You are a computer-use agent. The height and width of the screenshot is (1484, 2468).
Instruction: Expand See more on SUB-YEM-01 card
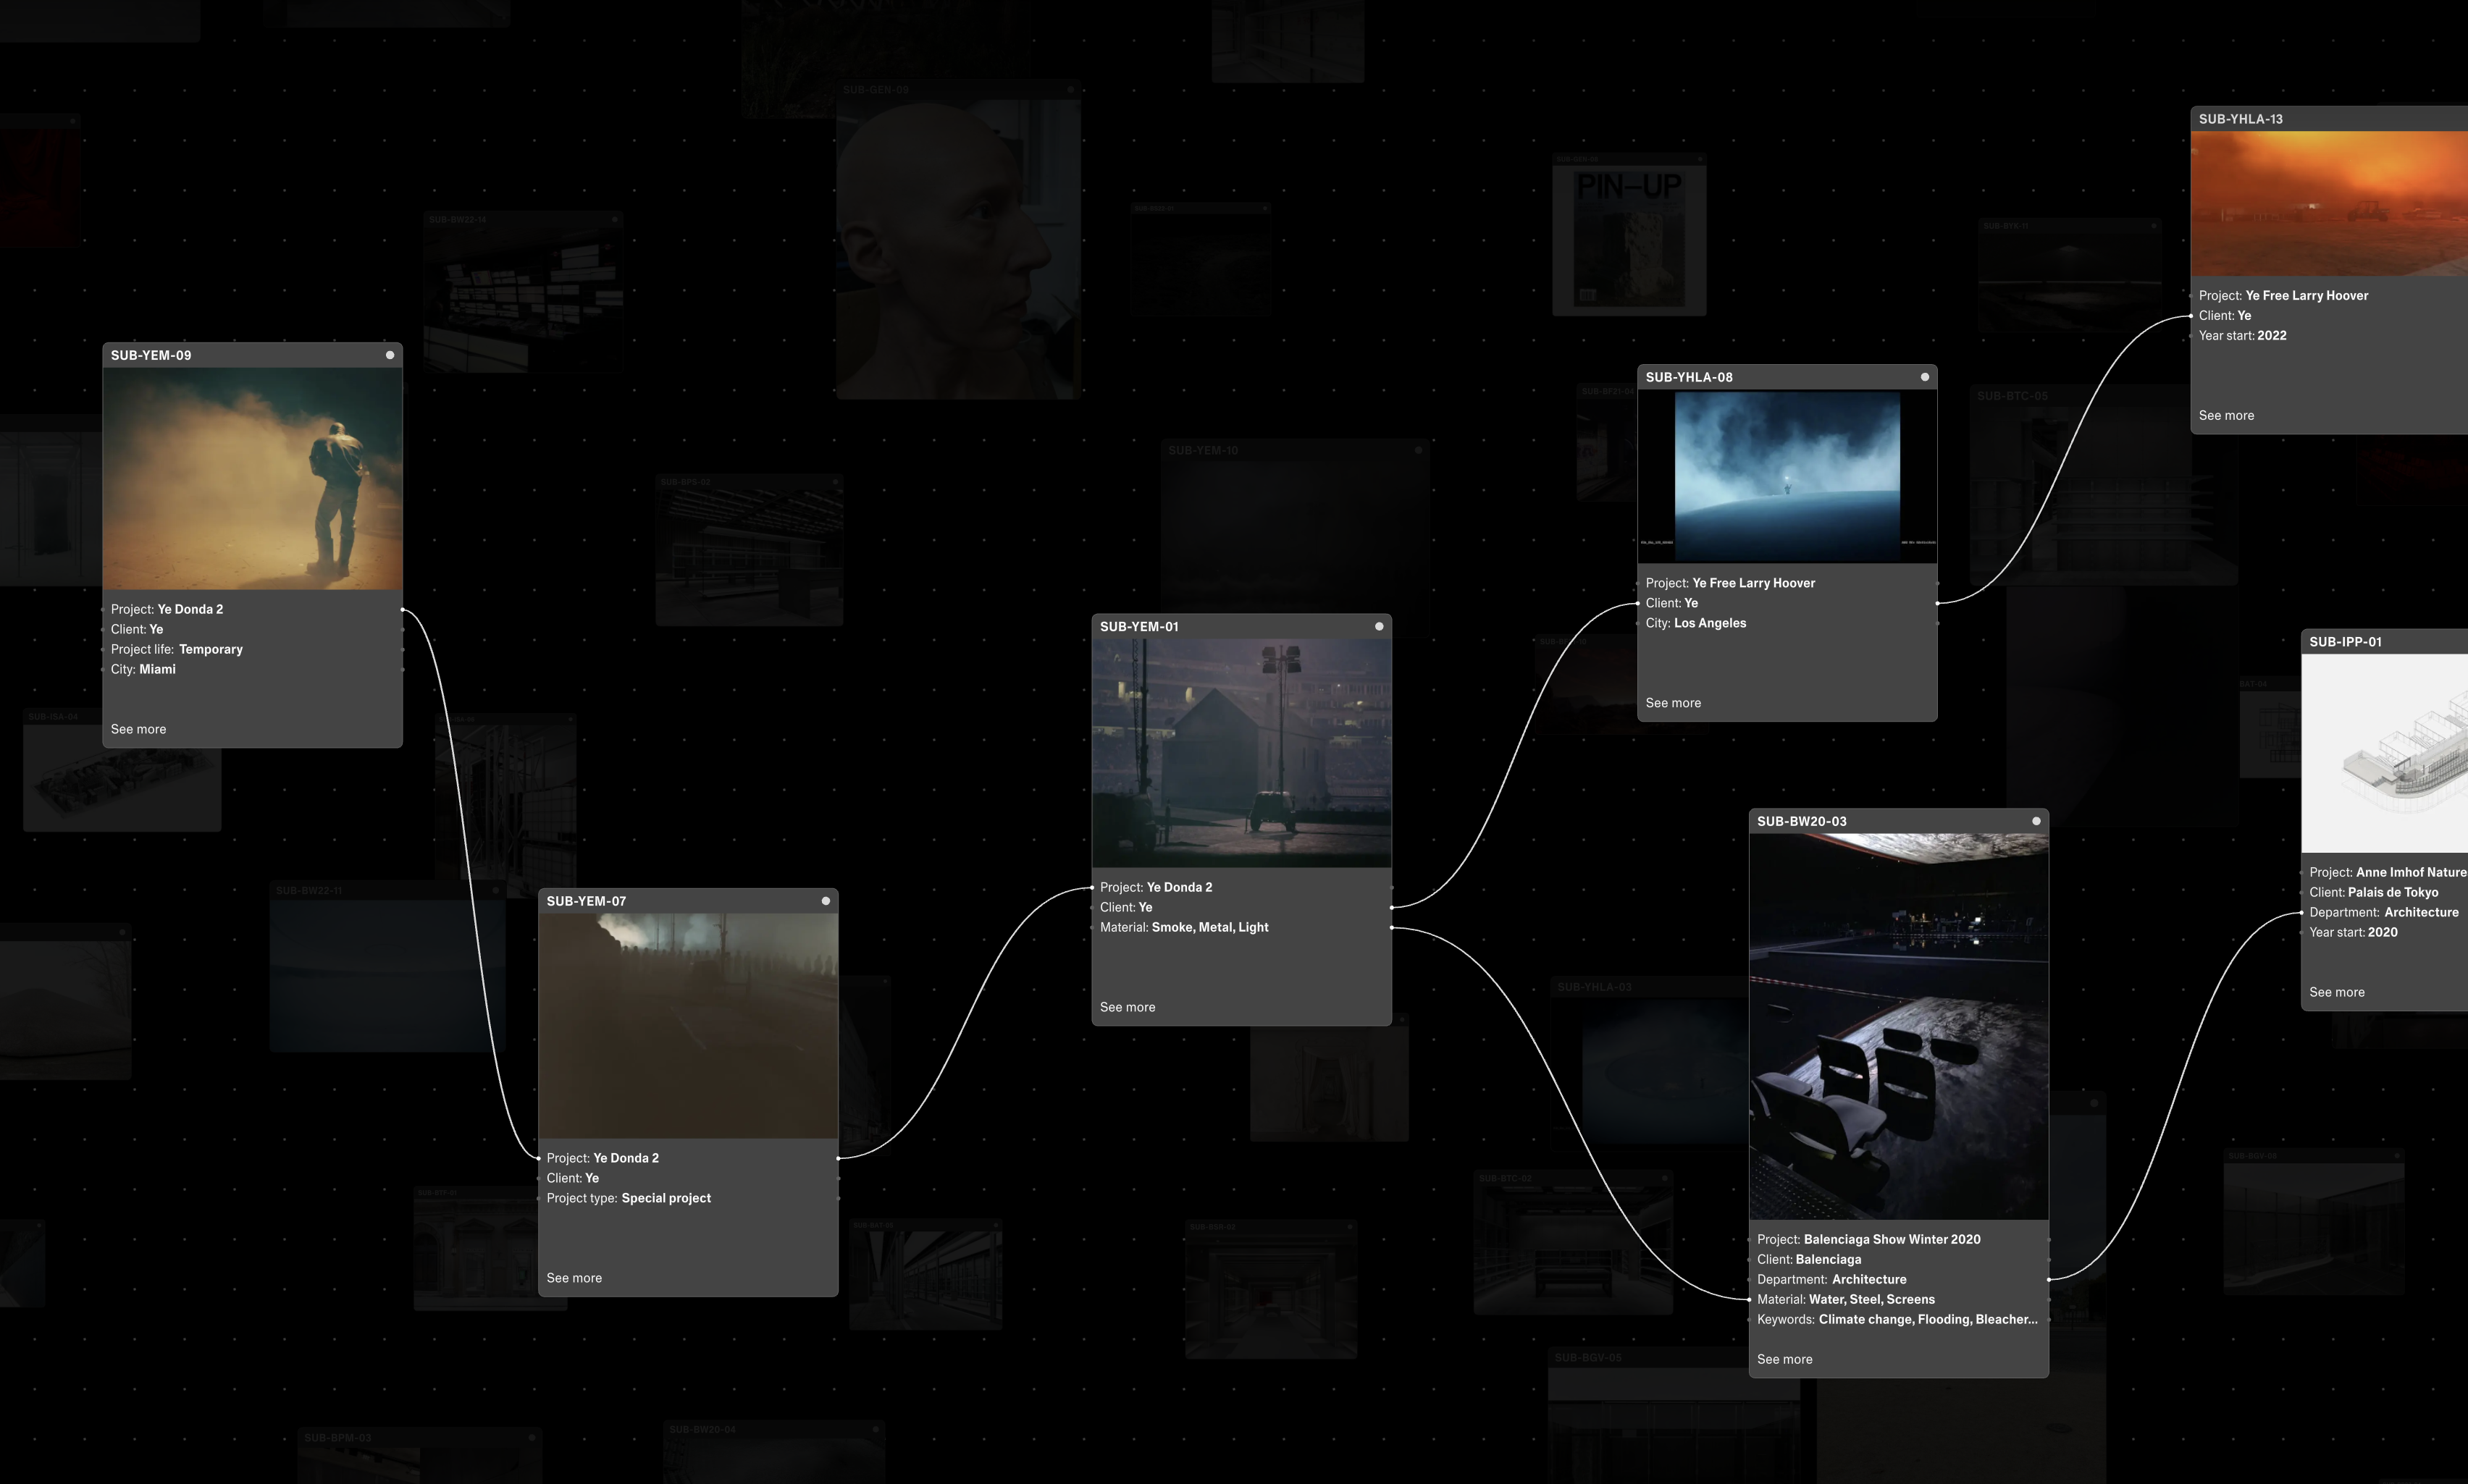pos(1128,1007)
